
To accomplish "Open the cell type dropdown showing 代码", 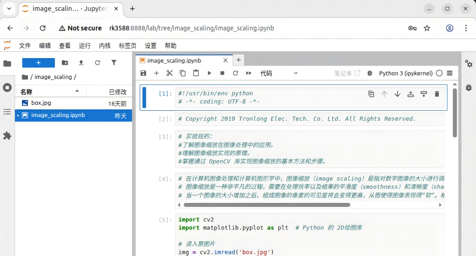I will [279, 73].
